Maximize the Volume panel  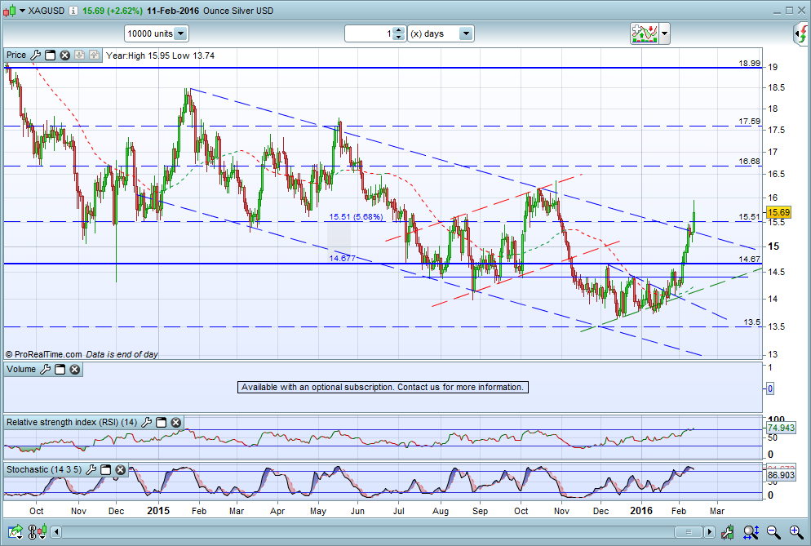[60, 369]
